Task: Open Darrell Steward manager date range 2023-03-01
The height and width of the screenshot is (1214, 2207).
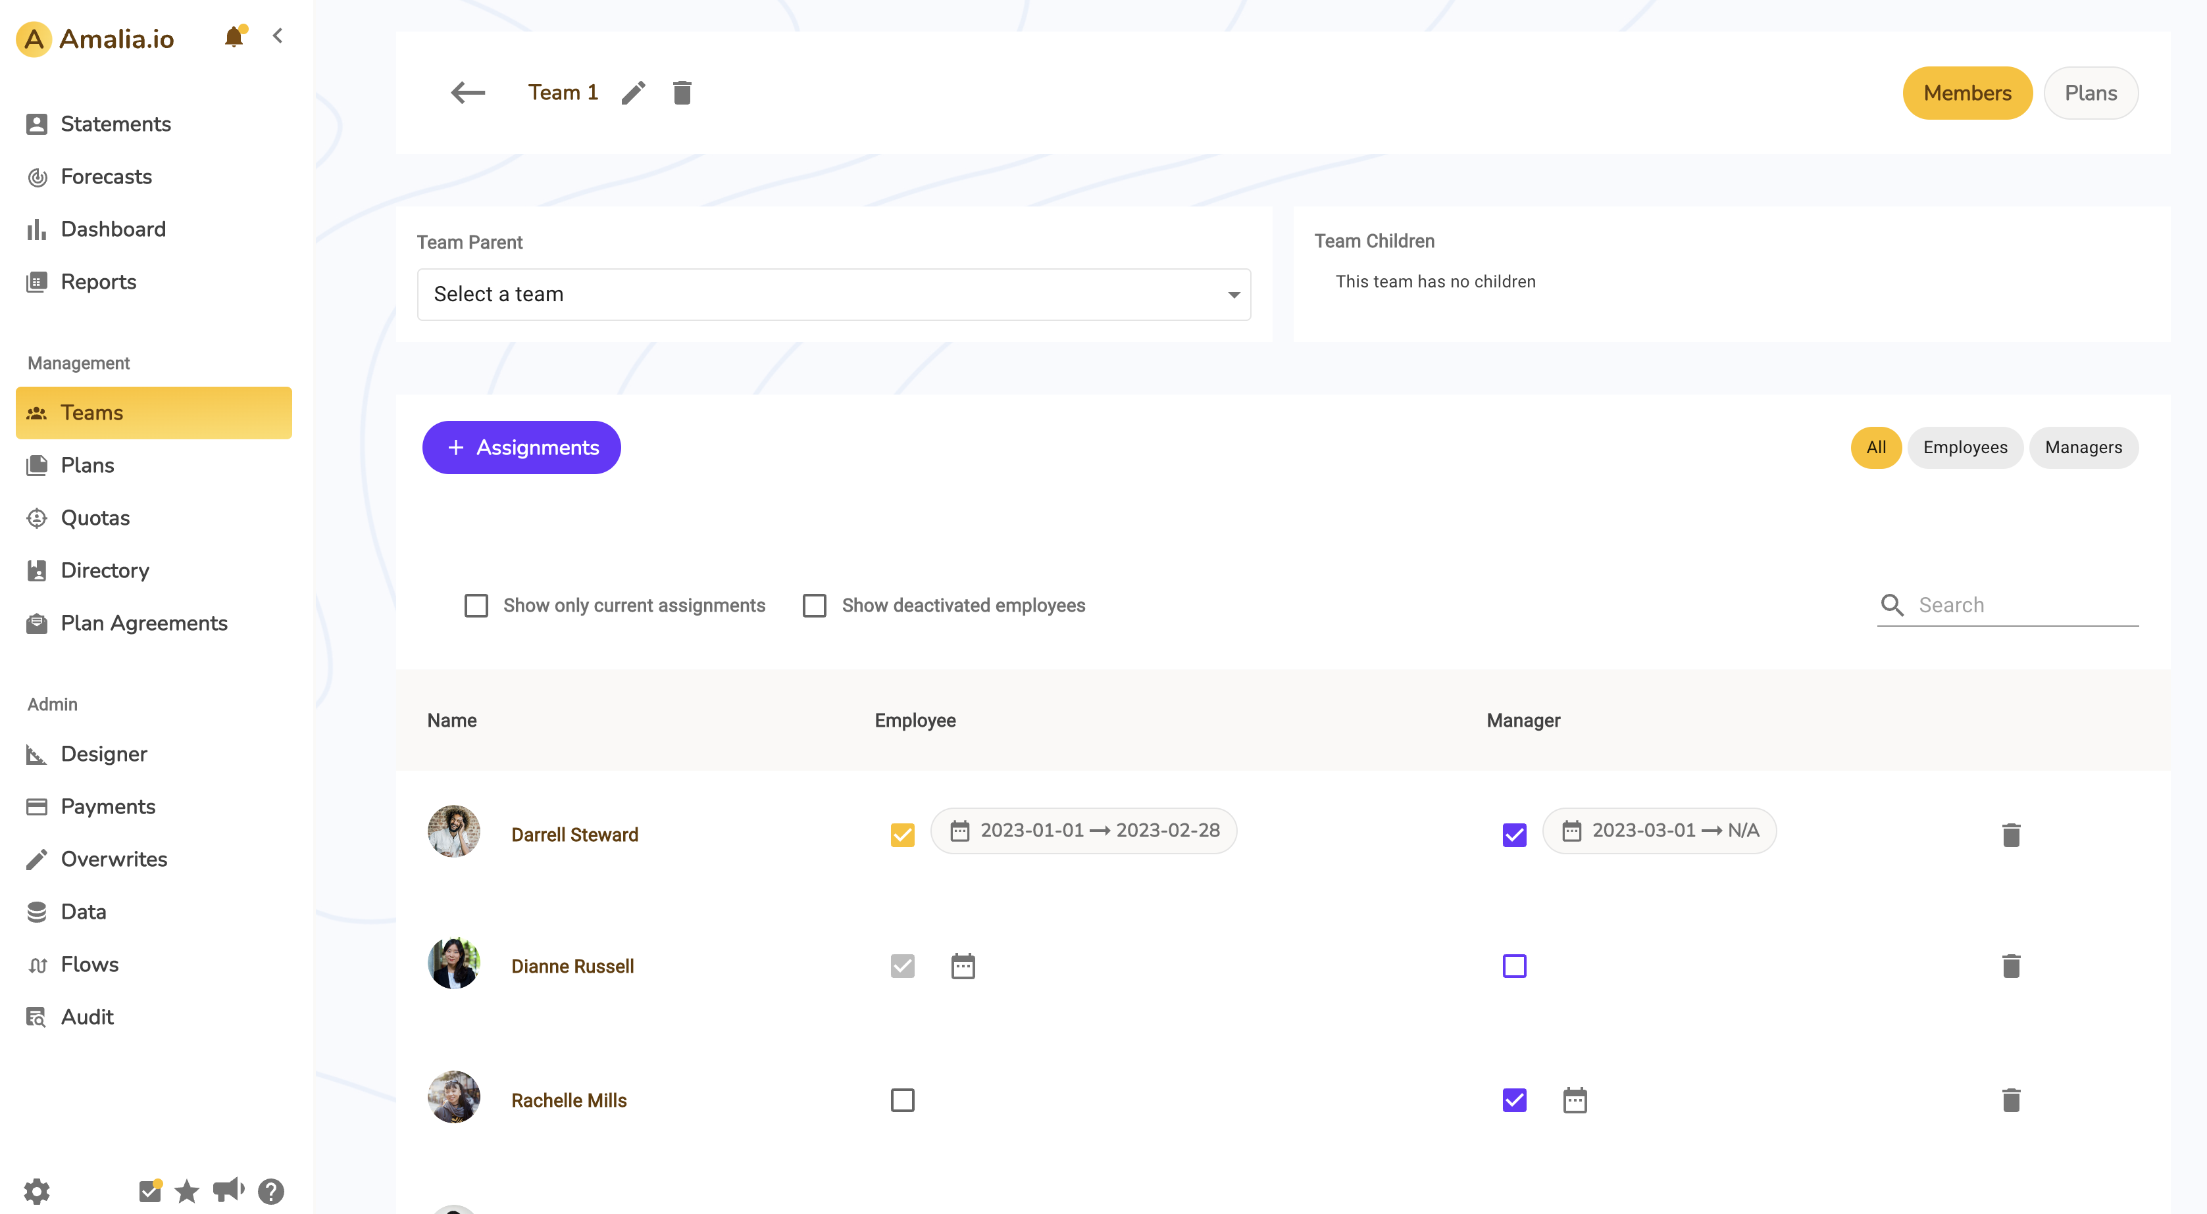Action: [1660, 831]
